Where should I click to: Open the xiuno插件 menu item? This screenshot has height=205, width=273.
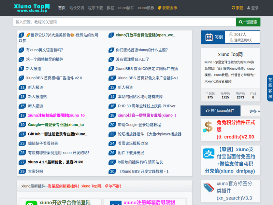(126, 8)
